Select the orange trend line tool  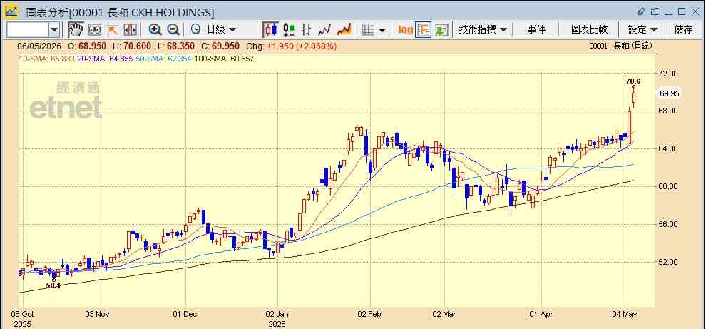point(112,30)
